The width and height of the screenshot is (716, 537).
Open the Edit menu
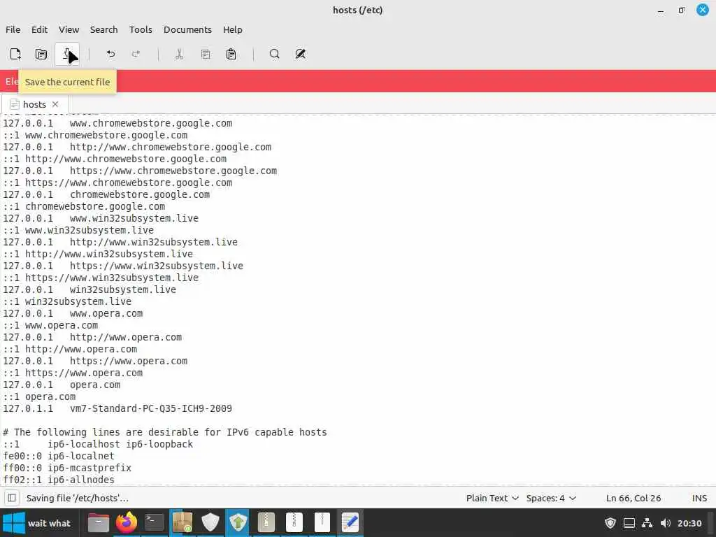point(39,29)
